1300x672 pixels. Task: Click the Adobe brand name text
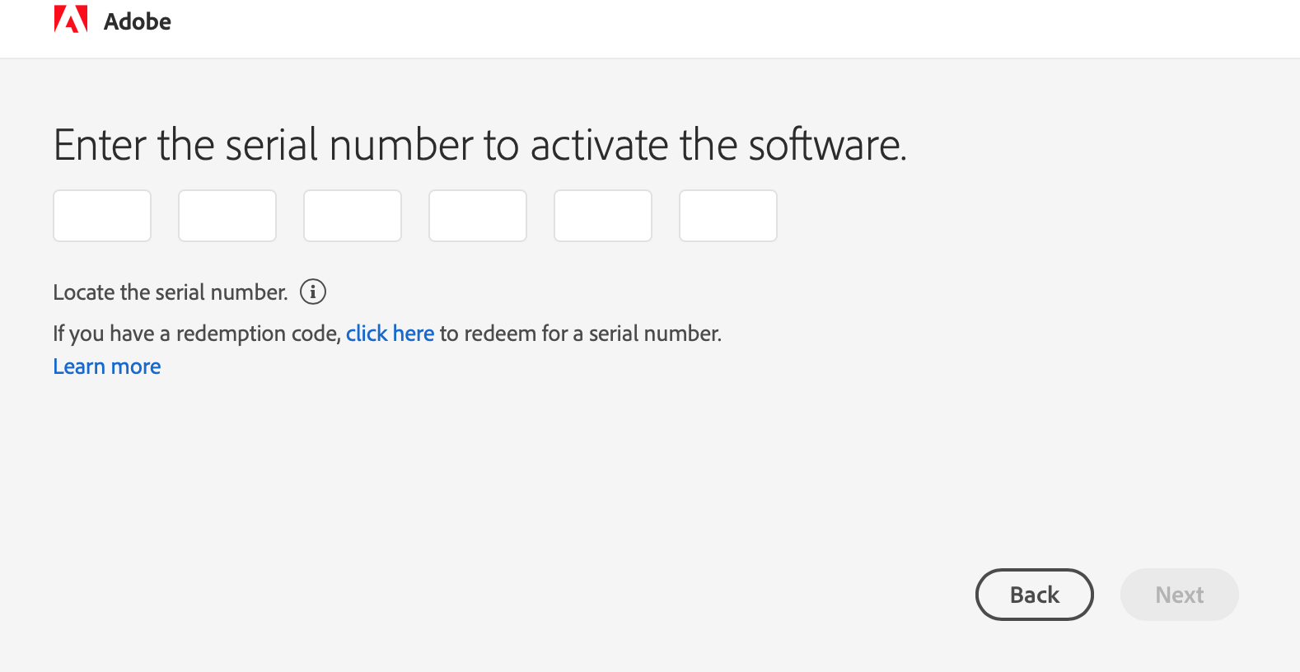pyautogui.click(x=137, y=21)
